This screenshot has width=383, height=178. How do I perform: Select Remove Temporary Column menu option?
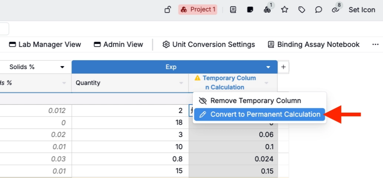(255, 101)
